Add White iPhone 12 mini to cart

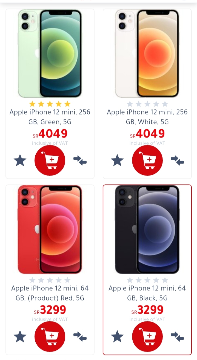[147, 160]
